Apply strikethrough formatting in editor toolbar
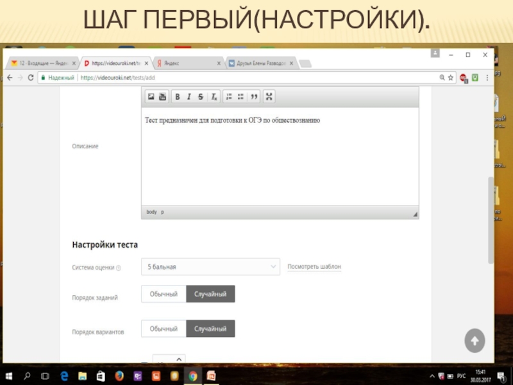 (x=201, y=97)
